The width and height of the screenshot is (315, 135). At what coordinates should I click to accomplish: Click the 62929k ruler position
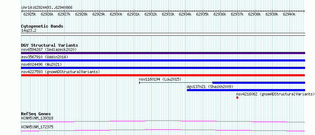pyautogui.click(x=99, y=14)
